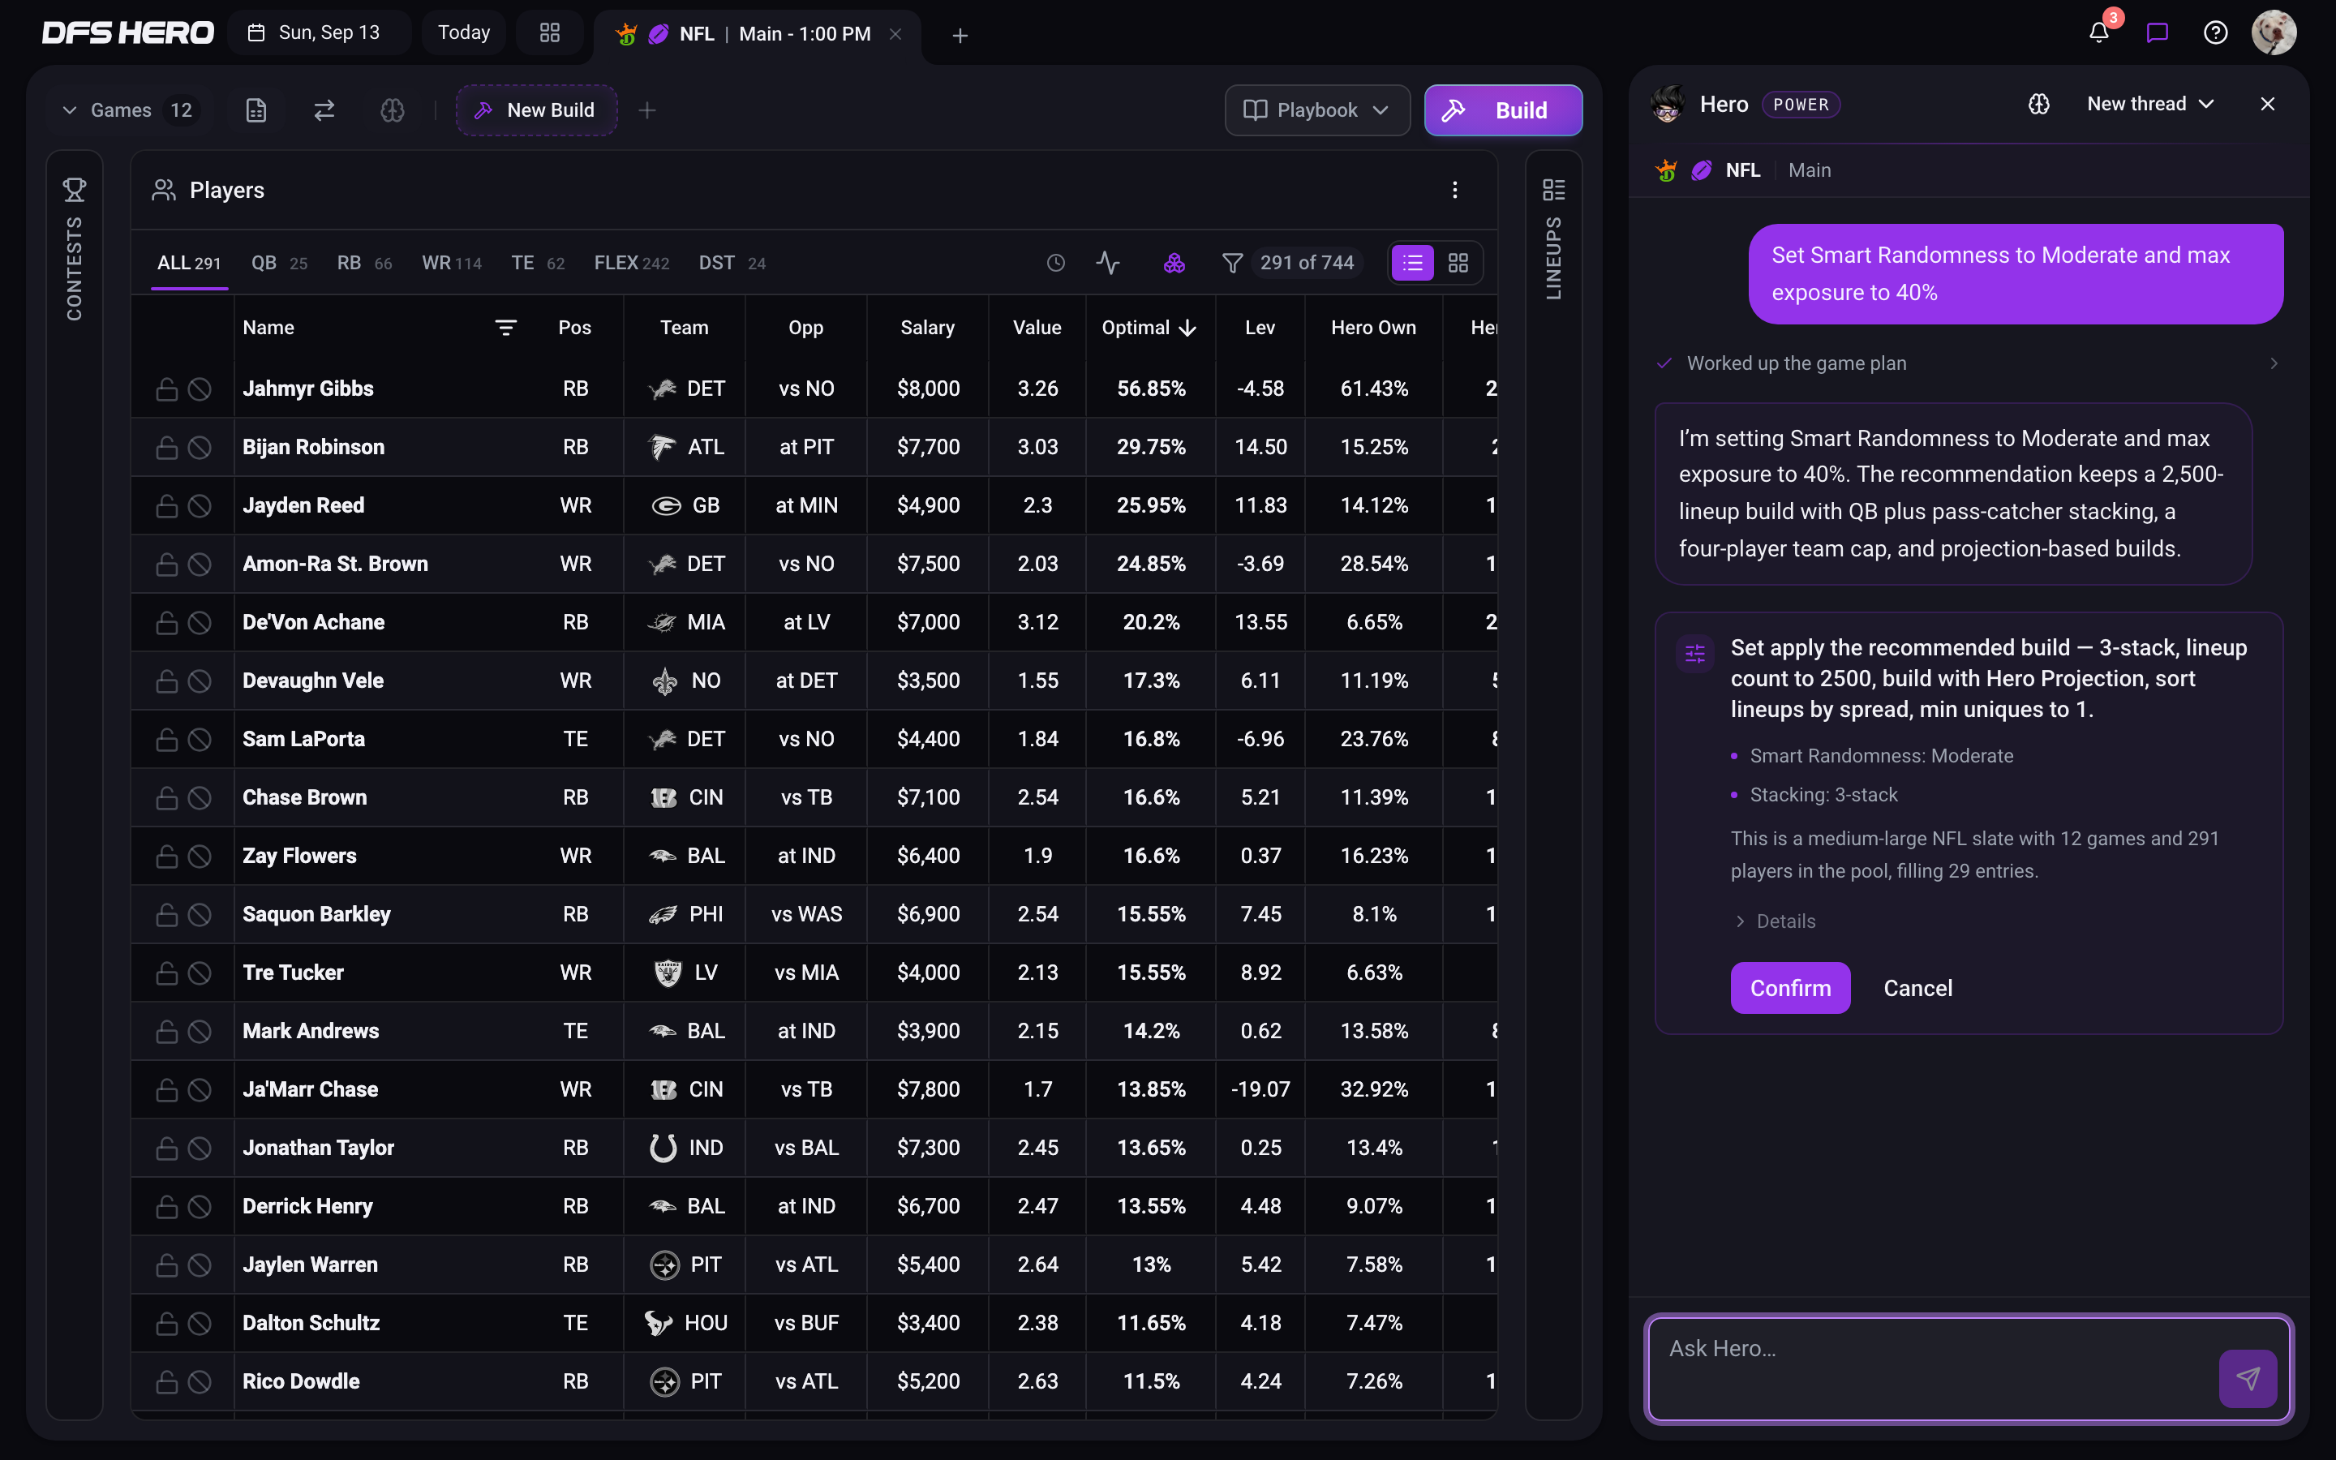This screenshot has width=2336, height=1460.
Task: Select the QB position tab
Action: pos(279,263)
